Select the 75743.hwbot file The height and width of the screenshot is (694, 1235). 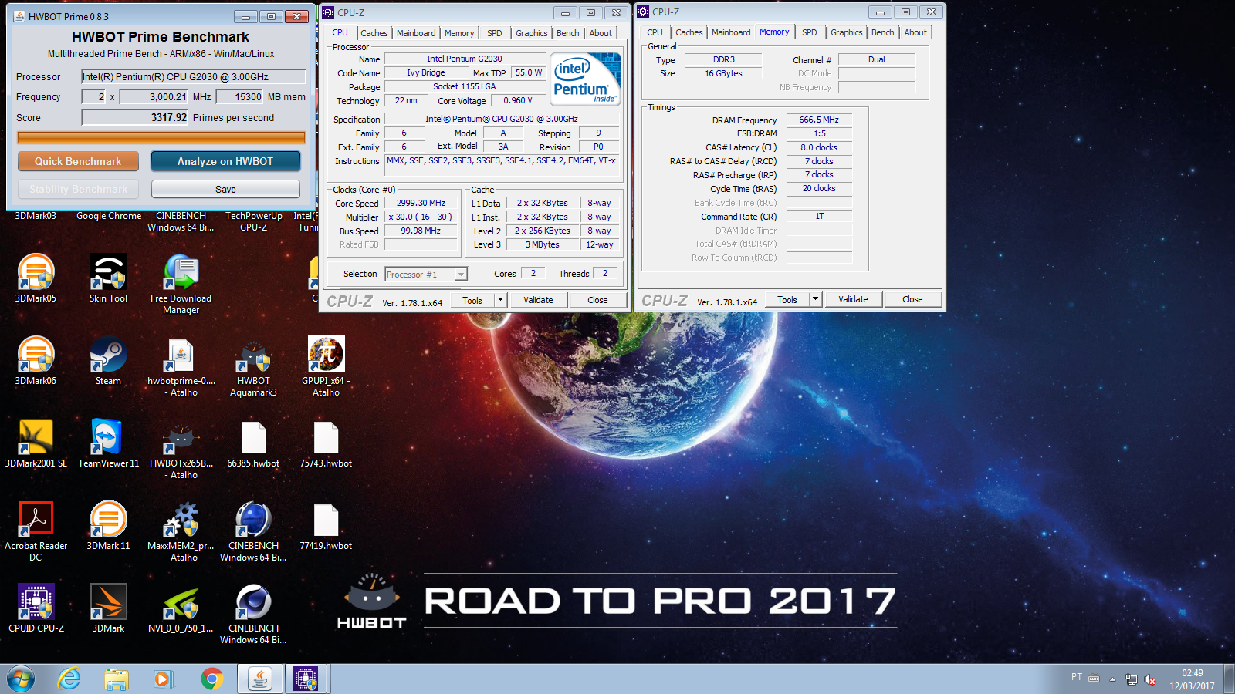point(326,443)
